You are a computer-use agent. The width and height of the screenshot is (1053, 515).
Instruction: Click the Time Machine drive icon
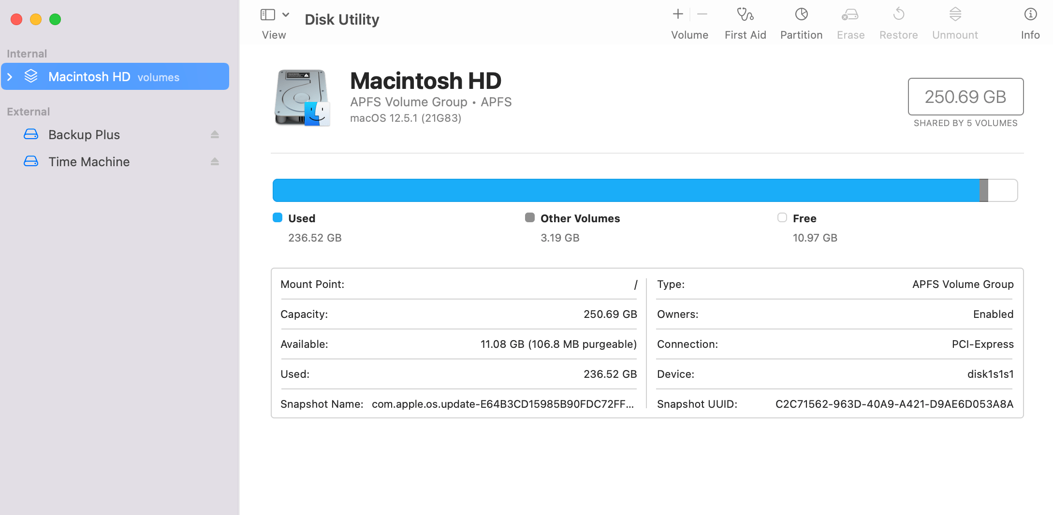(x=31, y=161)
